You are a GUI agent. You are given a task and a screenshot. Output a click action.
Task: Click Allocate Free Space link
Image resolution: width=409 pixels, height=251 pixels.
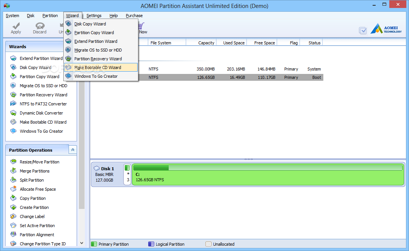point(38,189)
